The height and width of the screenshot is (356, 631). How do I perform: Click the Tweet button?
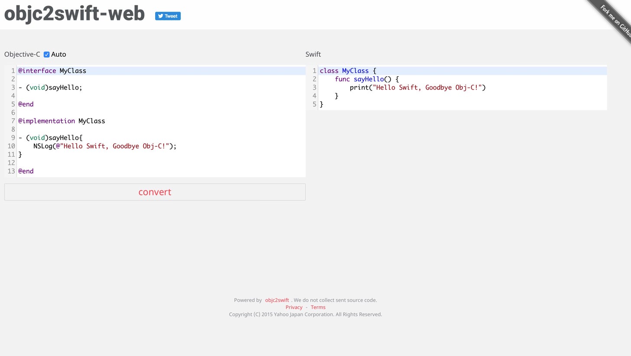[x=168, y=16]
